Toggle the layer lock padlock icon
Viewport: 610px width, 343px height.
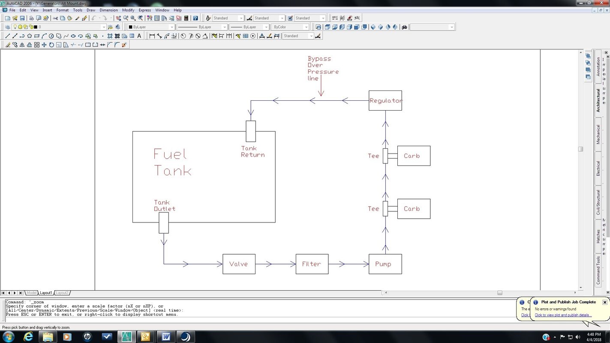point(31,27)
